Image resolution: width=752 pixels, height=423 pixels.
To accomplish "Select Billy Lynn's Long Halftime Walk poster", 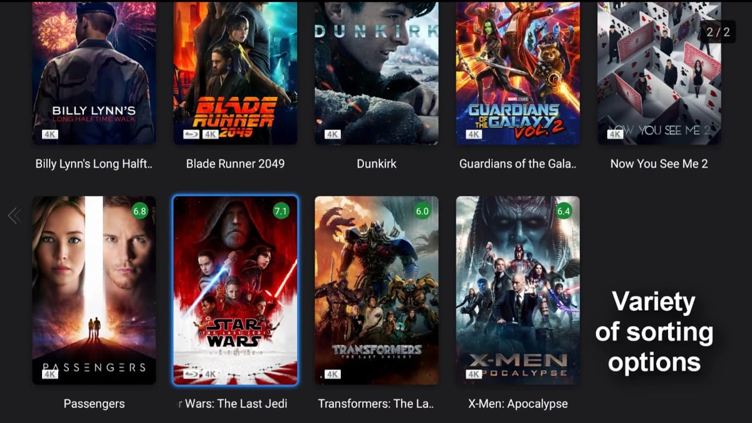I will click(x=94, y=73).
